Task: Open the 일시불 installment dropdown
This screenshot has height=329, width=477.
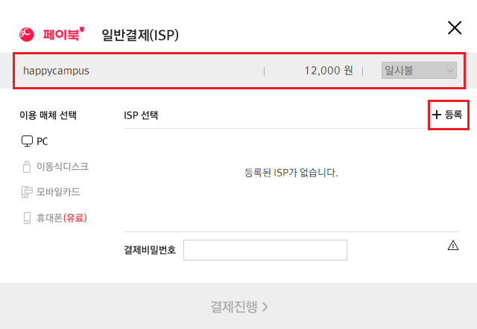Action: click(419, 71)
